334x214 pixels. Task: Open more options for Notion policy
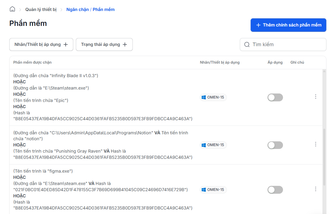[315, 144]
